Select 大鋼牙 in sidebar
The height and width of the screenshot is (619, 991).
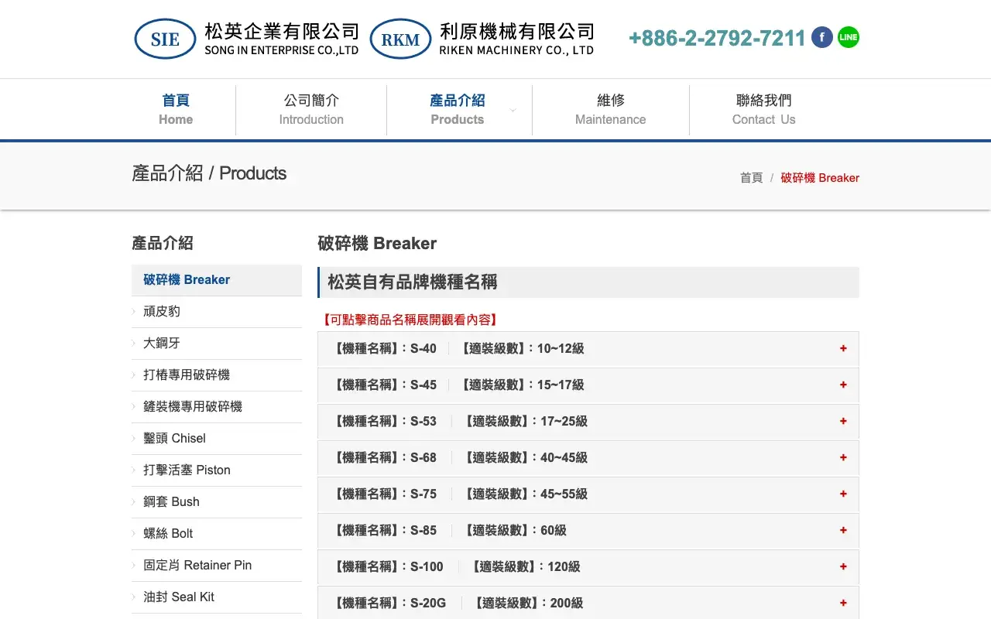pyautogui.click(x=217, y=344)
